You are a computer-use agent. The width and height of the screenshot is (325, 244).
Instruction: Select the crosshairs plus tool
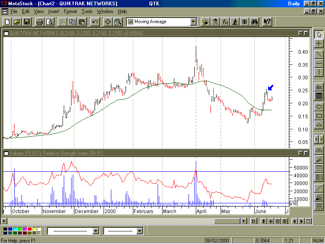pyautogui.click(x=319, y=44)
